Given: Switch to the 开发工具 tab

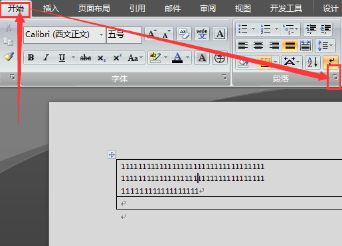Looking at the screenshot, I should pos(286,9).
